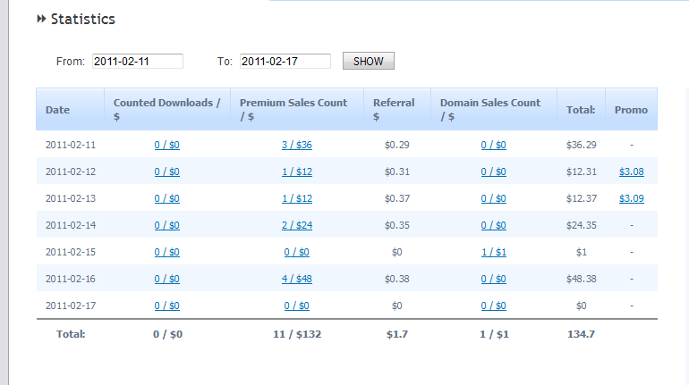Click the $3.09 promo link
Screen dimensions: 689x385
(631, 198)
